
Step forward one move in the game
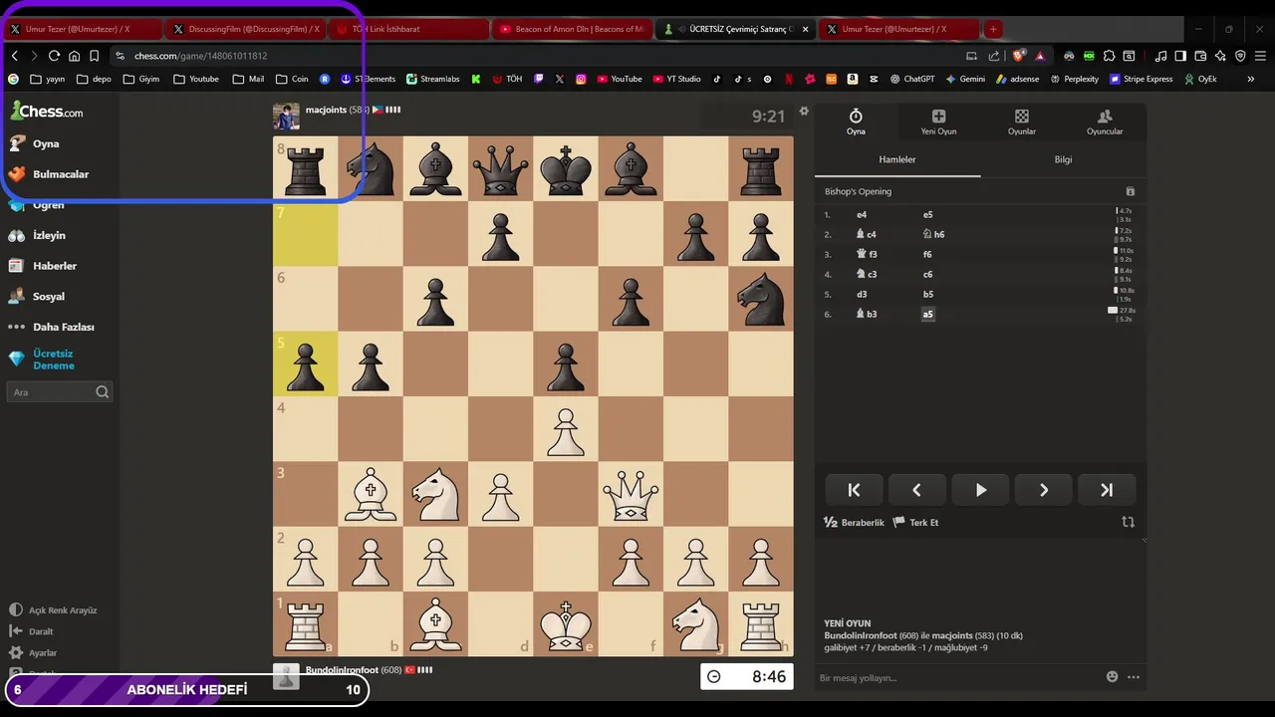tap(1043, 490)
